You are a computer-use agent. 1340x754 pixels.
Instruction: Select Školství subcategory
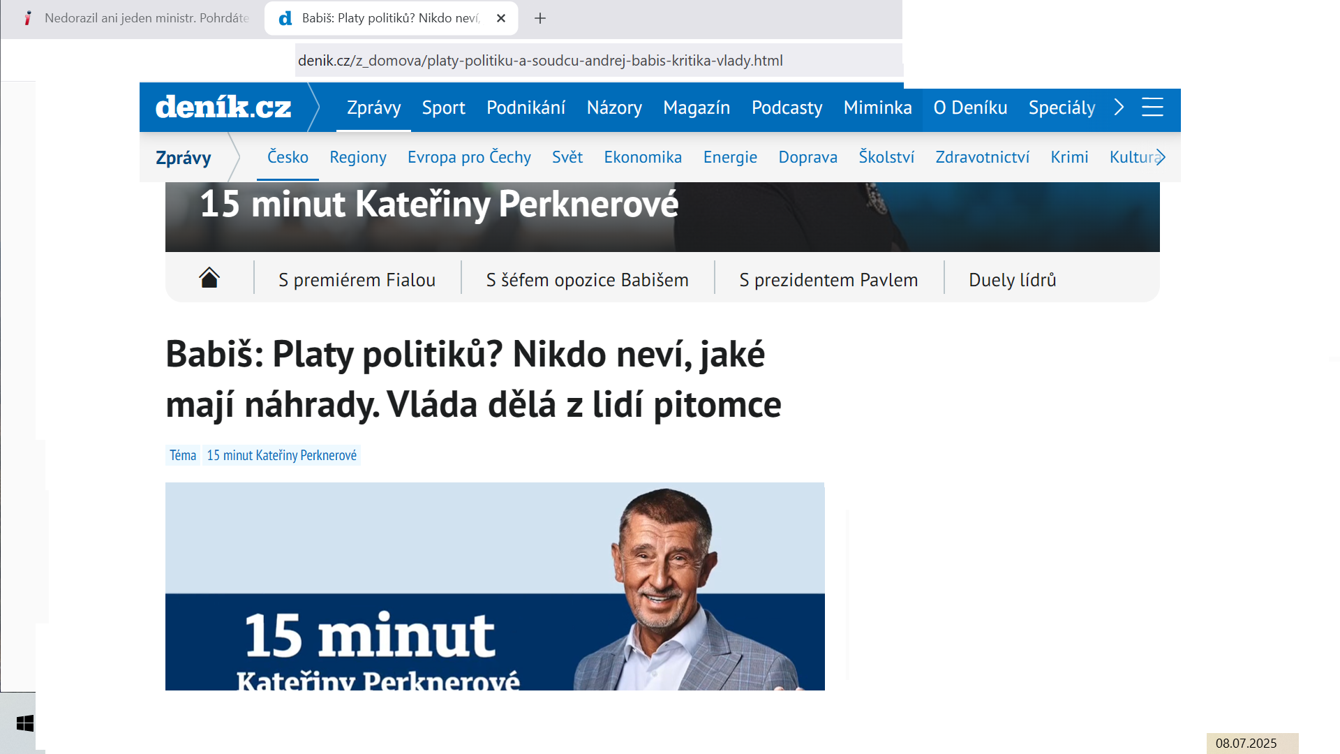click(x=886, y=157)
